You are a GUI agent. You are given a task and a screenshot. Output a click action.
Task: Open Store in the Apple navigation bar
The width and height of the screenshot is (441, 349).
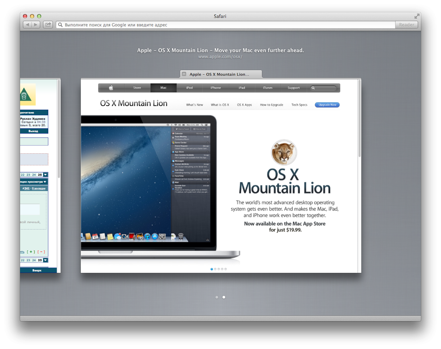(x=137, y=88)
